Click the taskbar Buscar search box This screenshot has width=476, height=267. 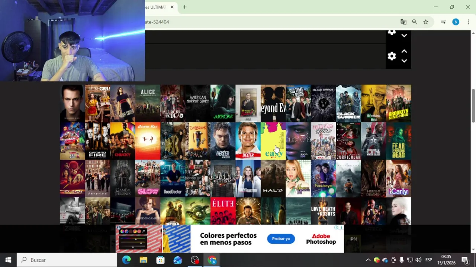tap(67, 260)
